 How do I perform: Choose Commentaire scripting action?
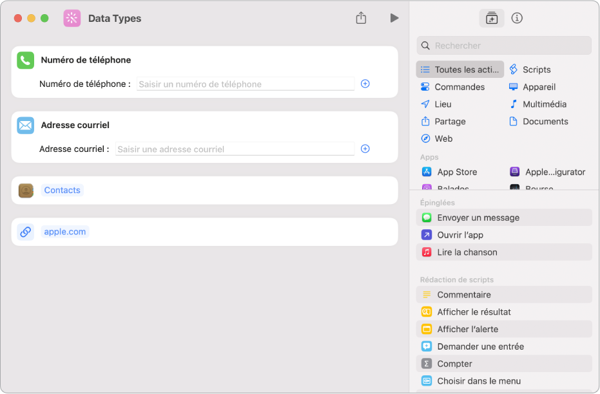point(504,295)
